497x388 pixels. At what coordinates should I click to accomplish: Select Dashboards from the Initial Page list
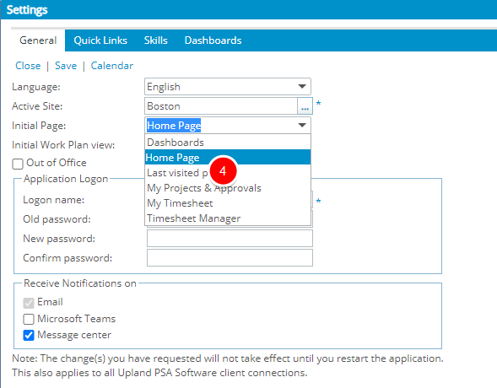pyautogui.click(x=228, y=143)
